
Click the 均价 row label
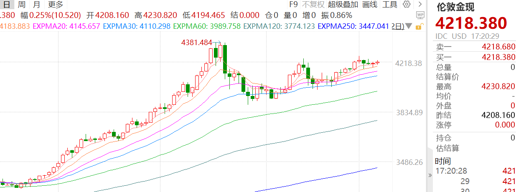(443, 96)
